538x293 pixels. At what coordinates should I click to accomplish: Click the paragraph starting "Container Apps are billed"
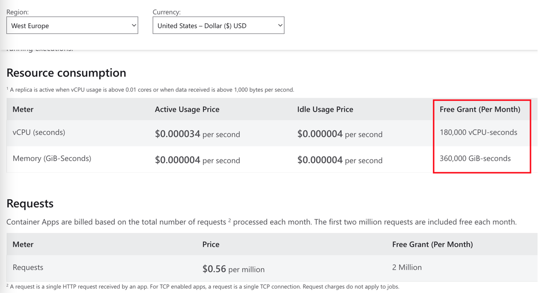point(261,222)
